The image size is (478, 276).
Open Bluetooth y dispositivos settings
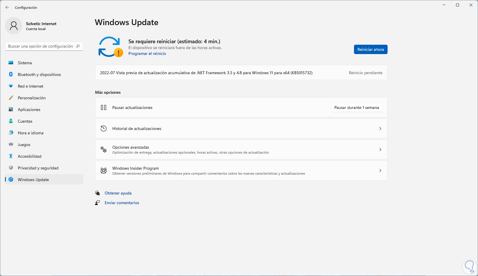[11, 74]
